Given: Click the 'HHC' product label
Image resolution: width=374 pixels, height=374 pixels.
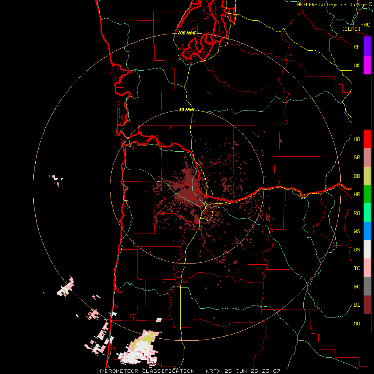Looking at the screenshot, I should 365,25.
